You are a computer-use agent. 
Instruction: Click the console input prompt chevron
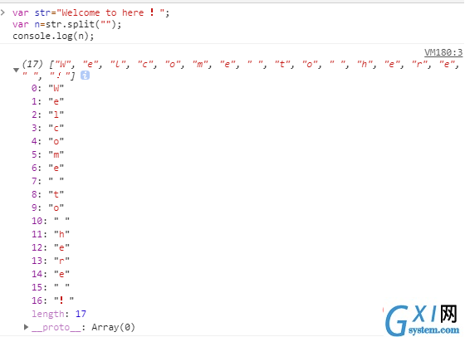pos(3,12)
